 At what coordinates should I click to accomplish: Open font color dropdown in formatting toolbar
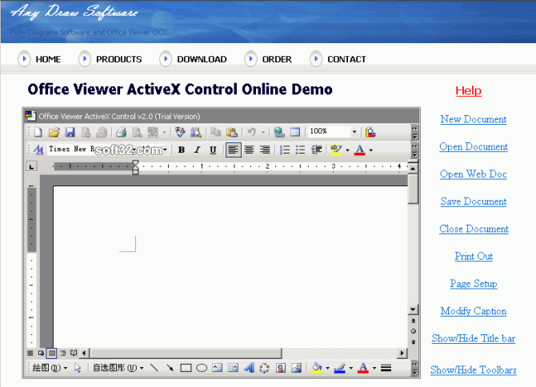[x=371, y=150]
